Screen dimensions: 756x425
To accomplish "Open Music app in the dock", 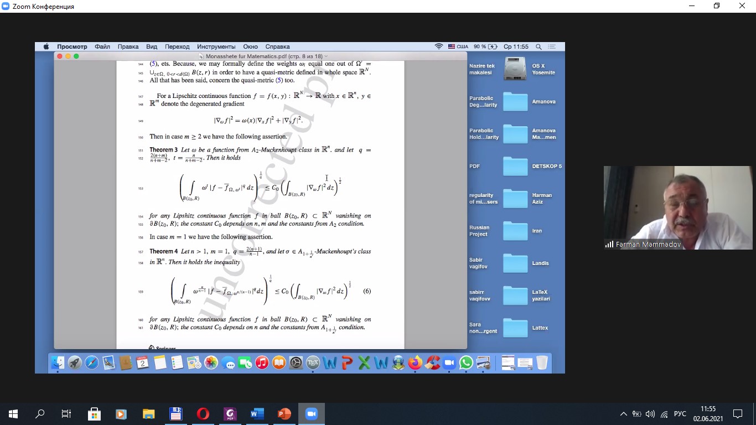I will (x=262, y=362).
